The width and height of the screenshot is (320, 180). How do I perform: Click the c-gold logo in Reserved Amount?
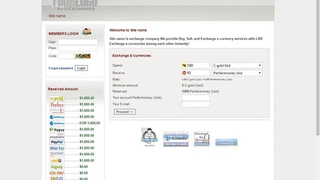(x=56, y=98)
